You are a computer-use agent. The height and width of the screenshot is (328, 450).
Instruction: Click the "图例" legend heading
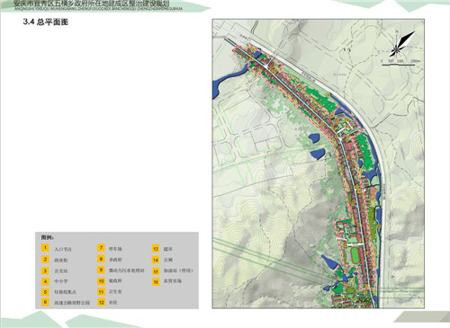(x=48, y=237)
